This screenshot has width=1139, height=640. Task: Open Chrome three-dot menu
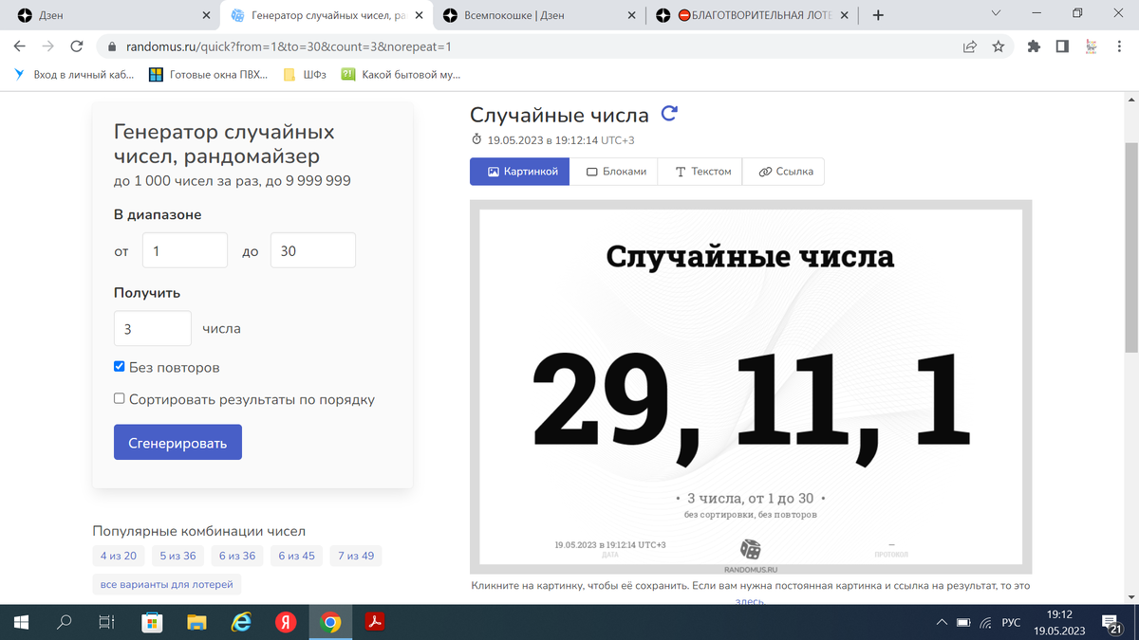pyautogui.click(x=1120, y=46)
